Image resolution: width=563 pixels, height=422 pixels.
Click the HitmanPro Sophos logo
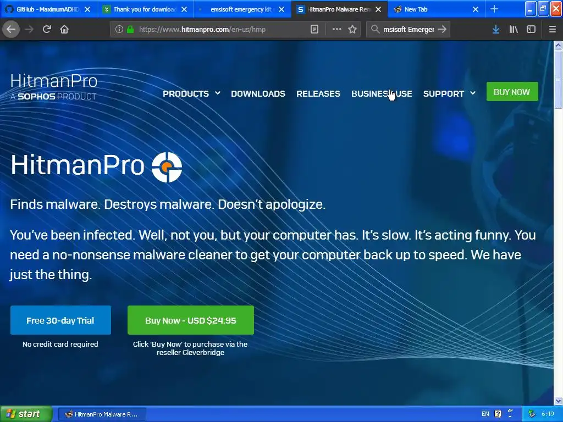pos(53,86)
